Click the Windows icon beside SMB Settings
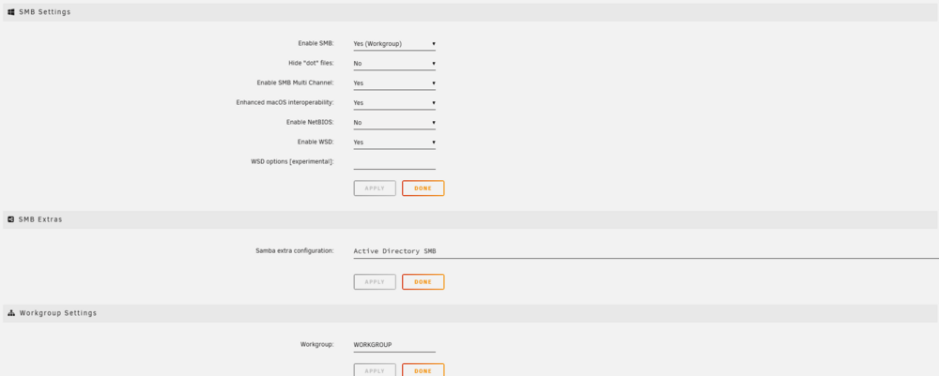This screenshot has height=376, width=939. (10, 12)
